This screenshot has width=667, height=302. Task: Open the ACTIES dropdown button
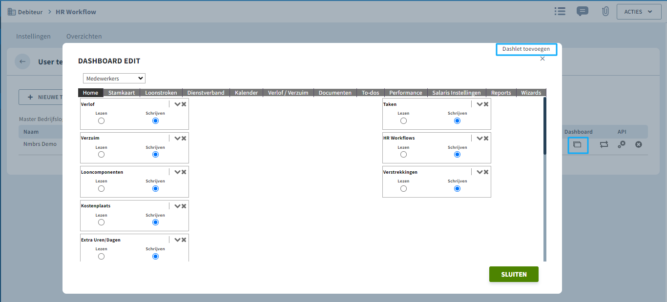click(x=639, y=12)
